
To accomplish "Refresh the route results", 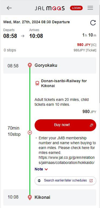I will [93, 23].
